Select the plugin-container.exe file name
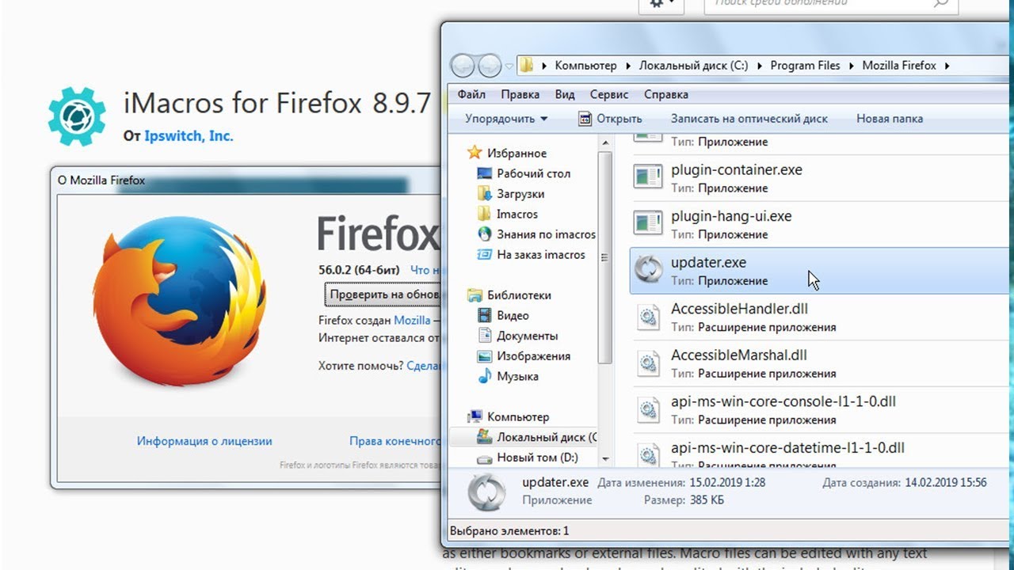Image resolution: width=1014 pixels, height=570 pixels. (737, 169)
